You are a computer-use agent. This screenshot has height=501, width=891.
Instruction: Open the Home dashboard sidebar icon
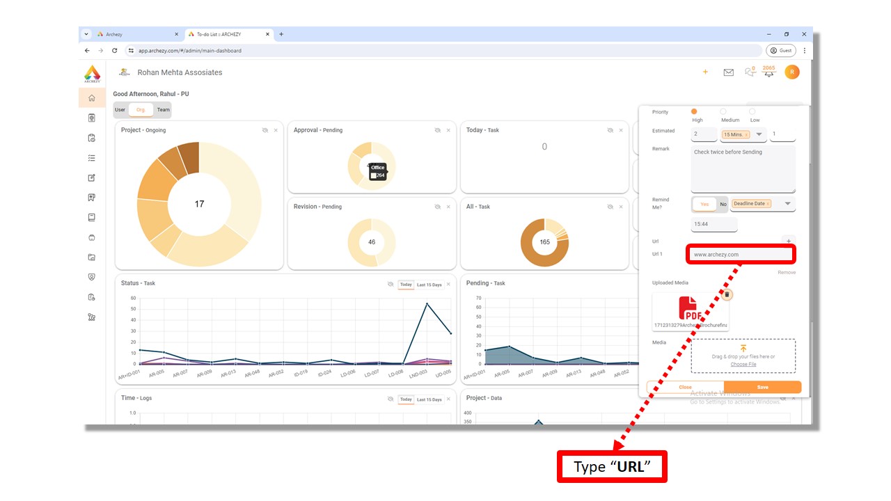click(x=92, y=98)
